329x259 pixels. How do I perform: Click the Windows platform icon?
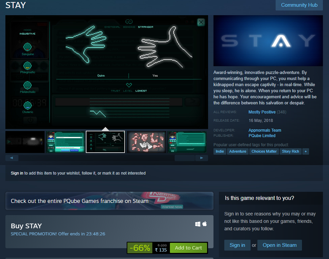point(198,224)
